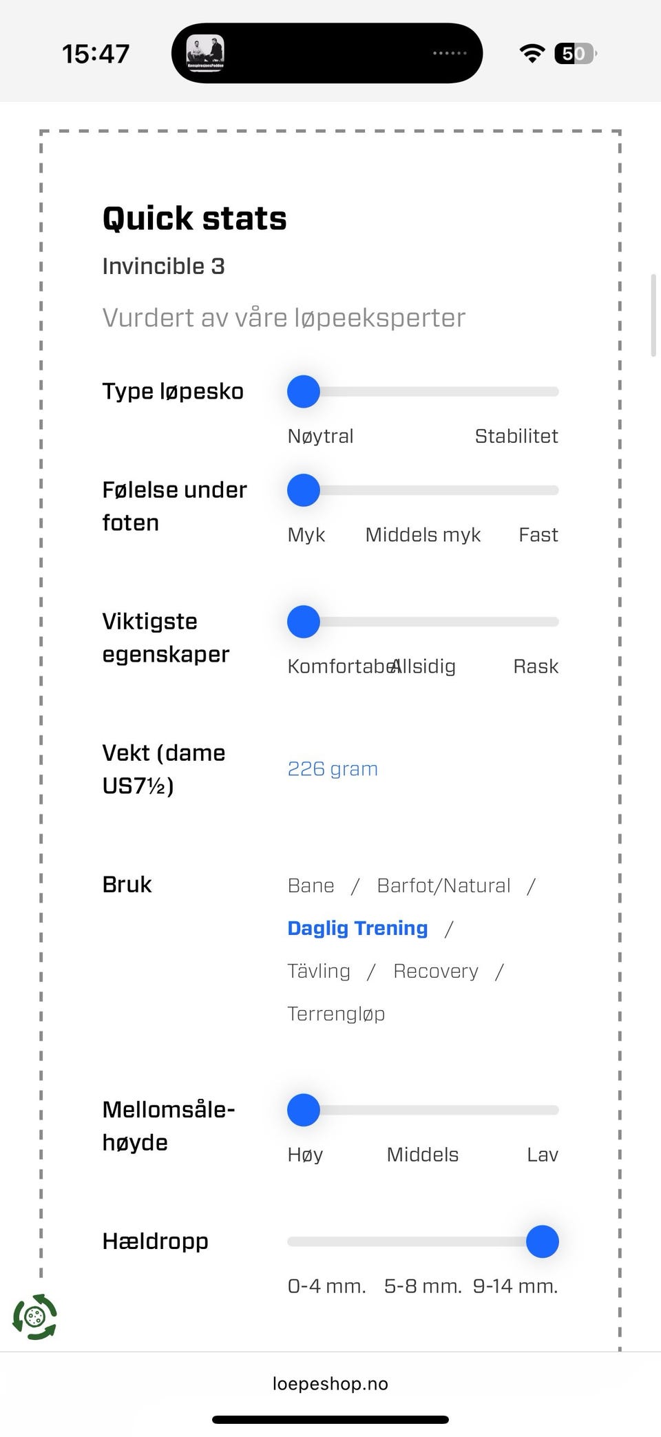Tap the green cookie consent icon
Screen dimensions: 661x1437
[34, 1317]
